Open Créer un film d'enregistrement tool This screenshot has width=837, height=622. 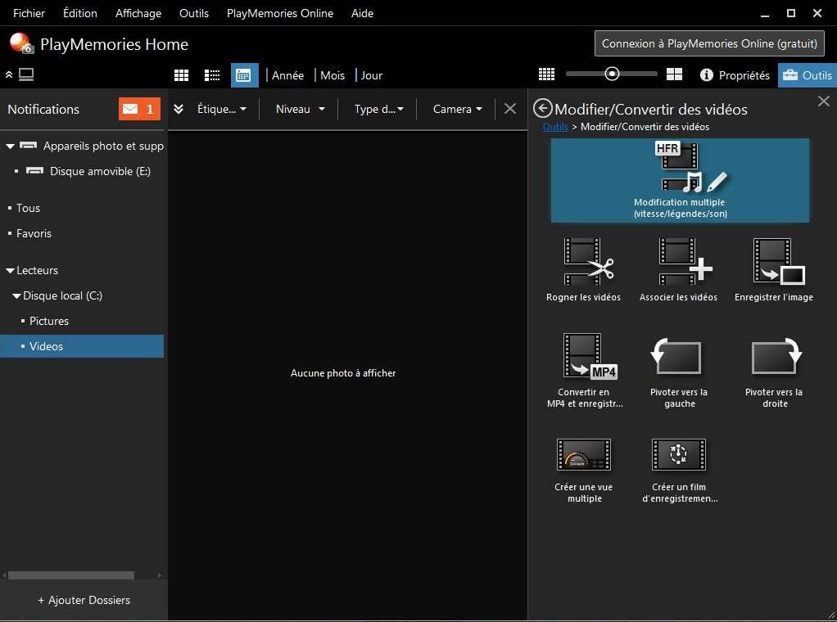pos(679,470)
